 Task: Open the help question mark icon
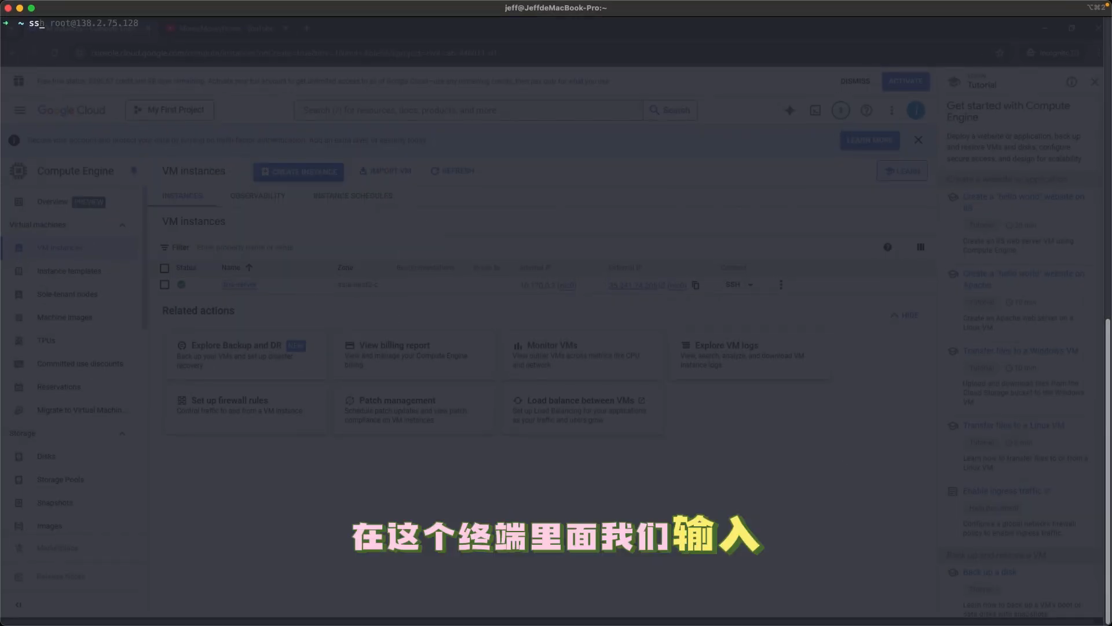pyautogui.click(x=866, y=110)
